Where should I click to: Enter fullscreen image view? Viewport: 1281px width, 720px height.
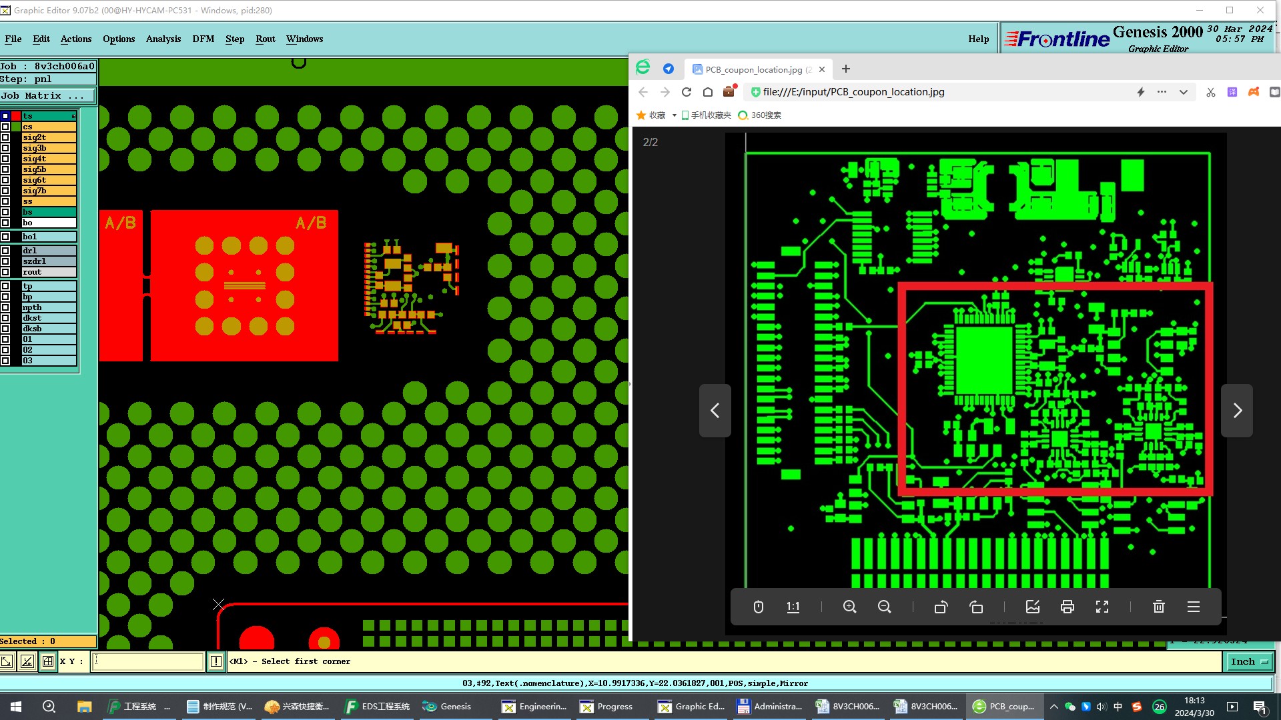[x=1102, y=607]
